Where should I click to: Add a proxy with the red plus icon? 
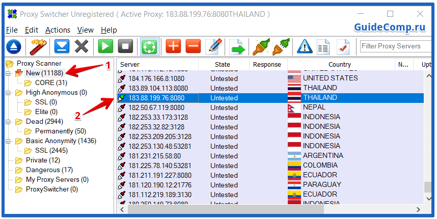[173, 46]
